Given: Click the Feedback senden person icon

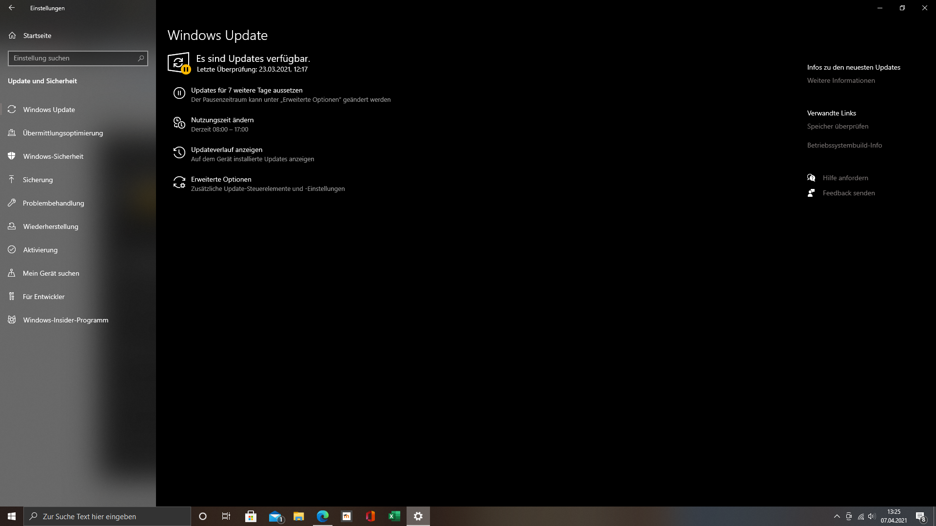Looking at the screenshot, I should (x=811, y=193).
